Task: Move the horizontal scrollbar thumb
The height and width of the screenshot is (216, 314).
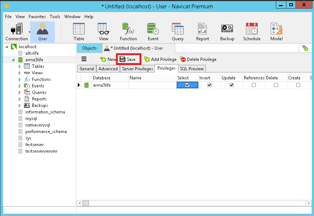Action: [x=86, y=203]
